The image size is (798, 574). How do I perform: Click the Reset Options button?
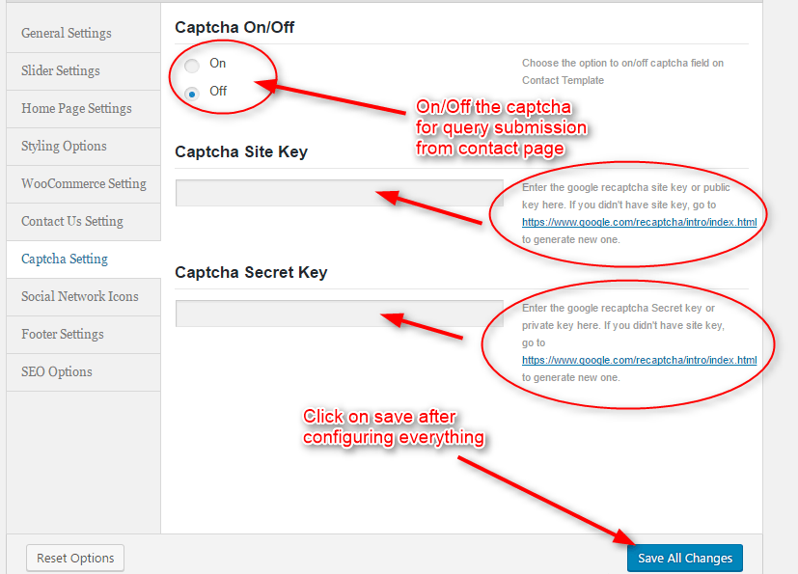75,558
